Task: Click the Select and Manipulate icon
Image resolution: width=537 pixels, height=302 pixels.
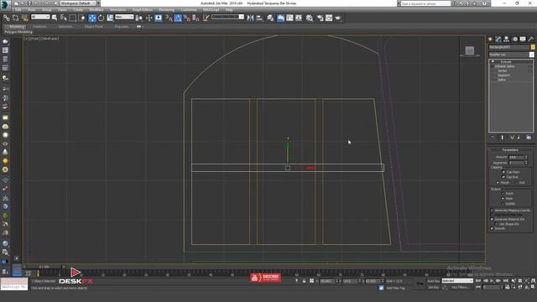Action: coord(149,18)
